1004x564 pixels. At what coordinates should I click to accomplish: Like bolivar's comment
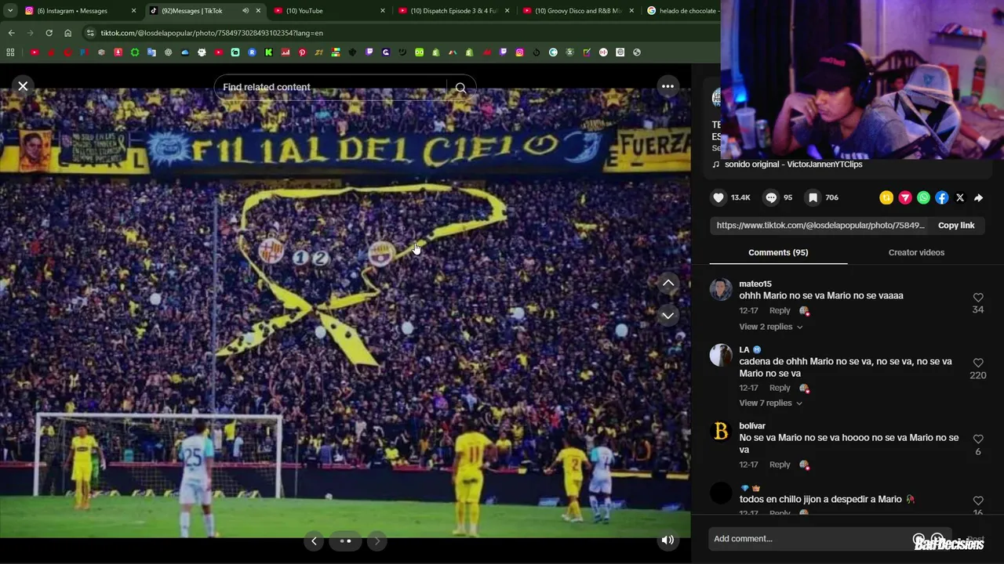(978, 439)
